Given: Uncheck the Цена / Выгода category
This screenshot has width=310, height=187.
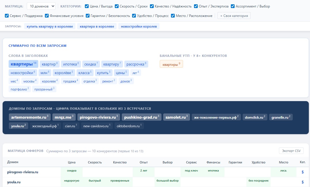Looking at the screenshot, I should pyautogui.click(x=87, y=6).
